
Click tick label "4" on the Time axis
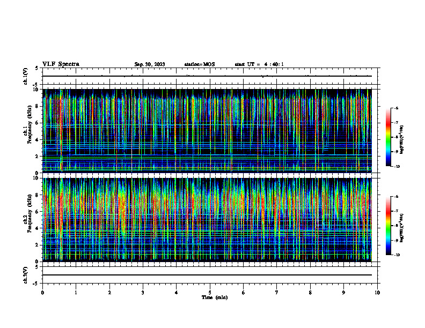coord(177,293)
